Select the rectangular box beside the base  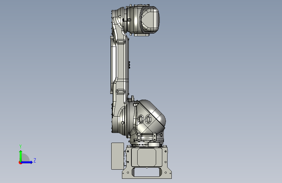tap(117, 156)
